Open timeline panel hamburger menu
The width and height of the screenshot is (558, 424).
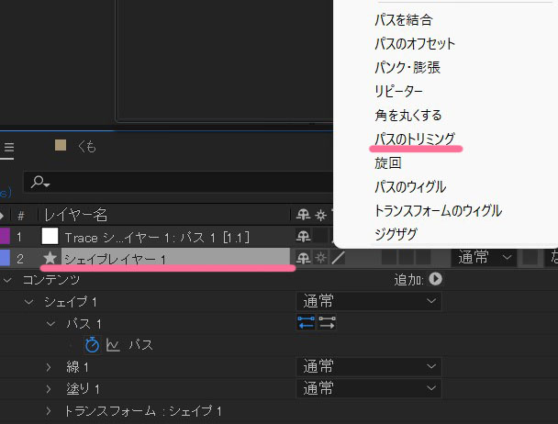click(8, 149)
